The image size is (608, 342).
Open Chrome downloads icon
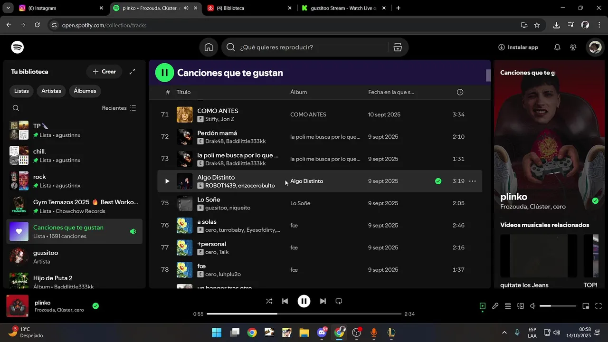(556, 25)
